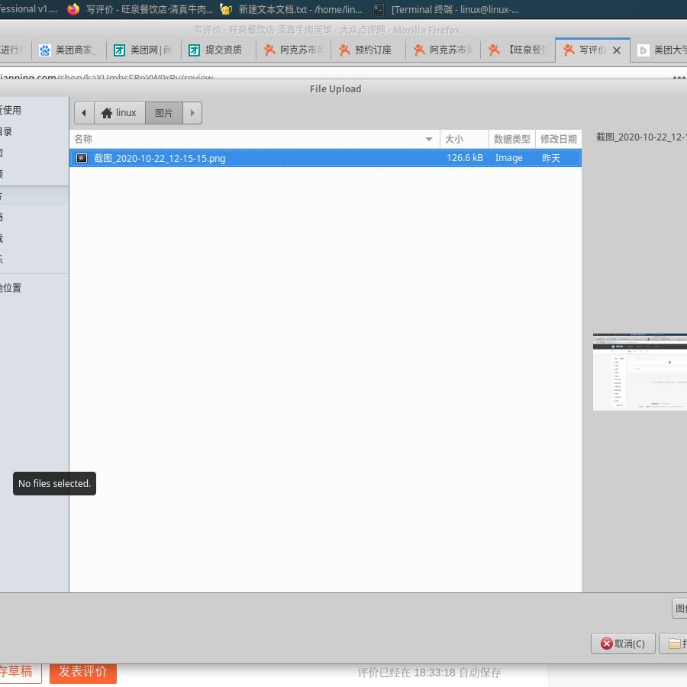
Task: Sort files by 名称 column
Action: tap(254, 140)
